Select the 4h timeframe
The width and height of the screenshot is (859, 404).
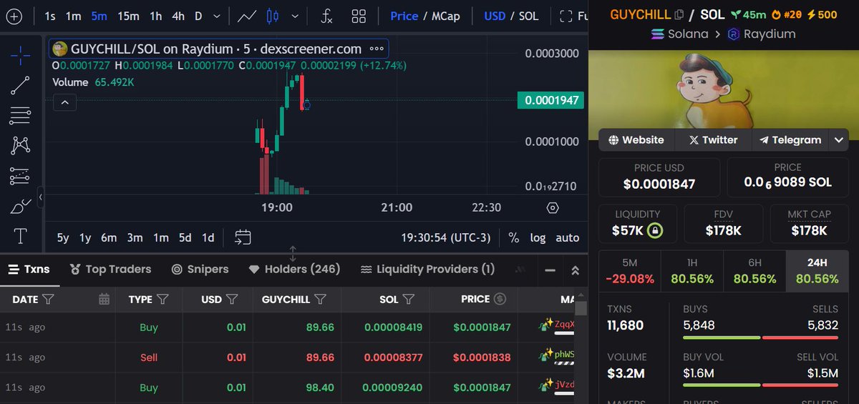coord(178,16)
